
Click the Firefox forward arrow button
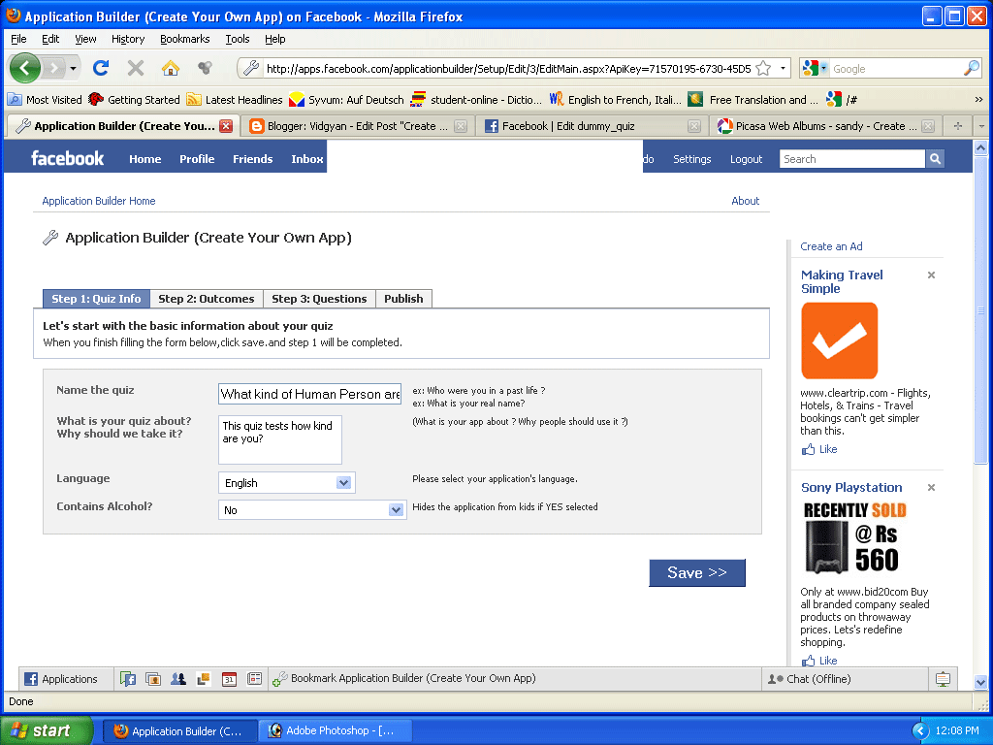tap(54, 68)
